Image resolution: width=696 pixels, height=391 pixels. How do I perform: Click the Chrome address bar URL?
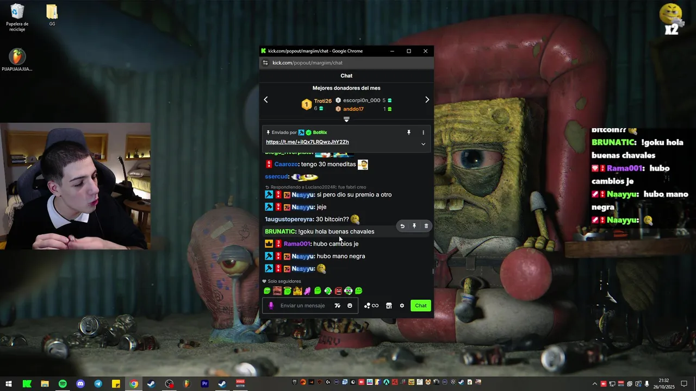pos(307,63)
